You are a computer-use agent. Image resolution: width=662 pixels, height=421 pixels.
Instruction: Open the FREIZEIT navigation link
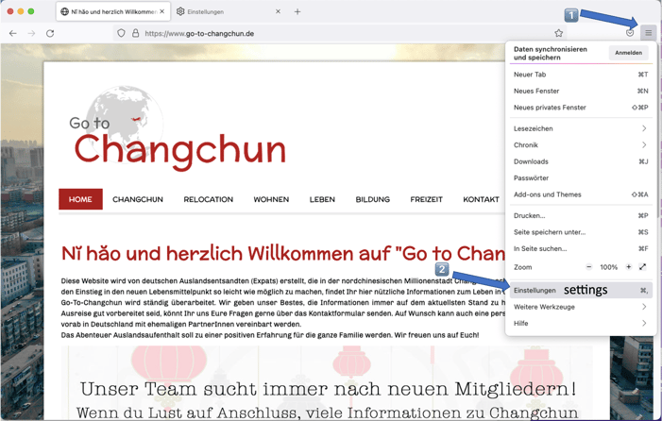point(426,199)
